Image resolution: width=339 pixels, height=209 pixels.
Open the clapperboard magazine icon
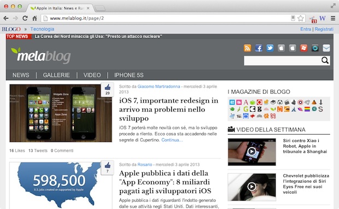tap(287, 102)
